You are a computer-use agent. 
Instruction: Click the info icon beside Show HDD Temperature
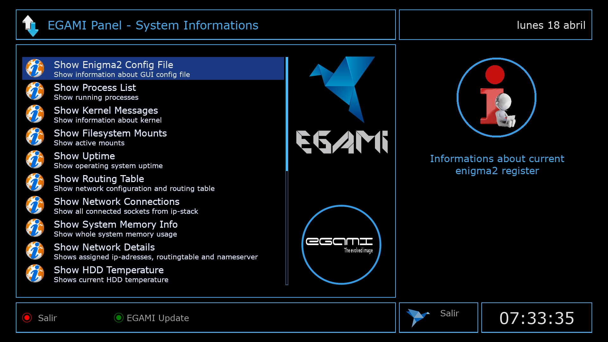[35, 274]
